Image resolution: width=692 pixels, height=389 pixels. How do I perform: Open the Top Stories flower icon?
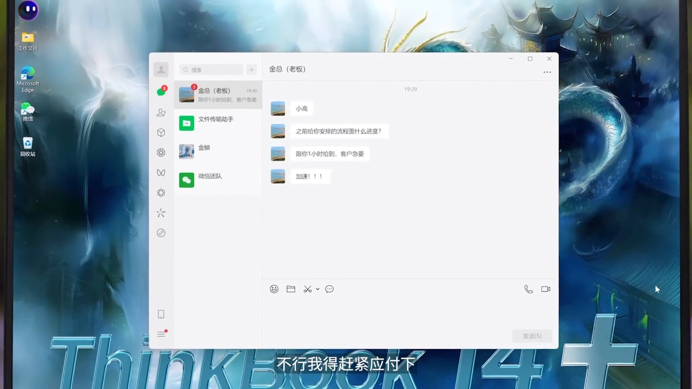pyautogui.click(x=161, y=193)
